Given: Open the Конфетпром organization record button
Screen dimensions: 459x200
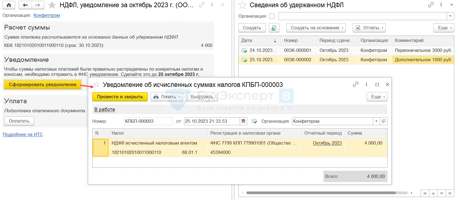Looking at the screenshot, I should (x=384, y=121).
